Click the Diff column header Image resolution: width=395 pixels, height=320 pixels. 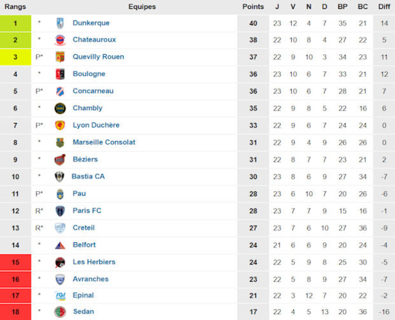point(384,6)
